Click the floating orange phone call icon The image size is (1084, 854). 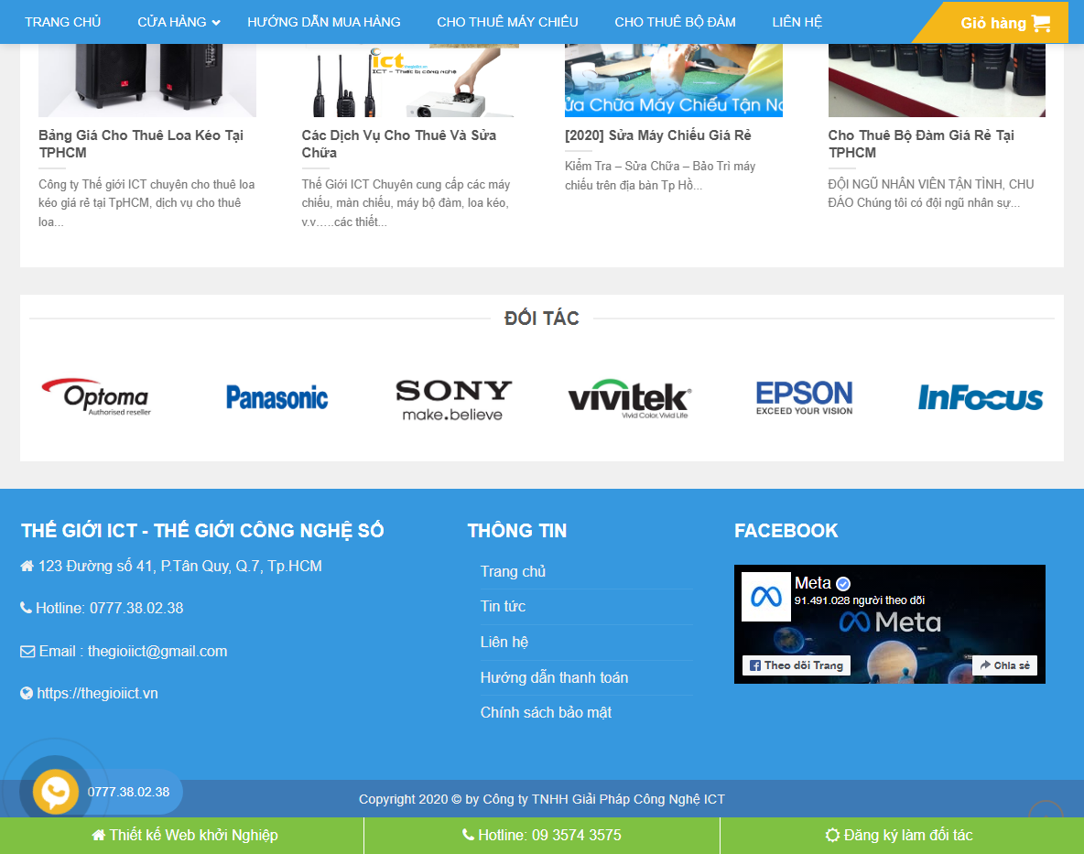[x=56, y=792]
